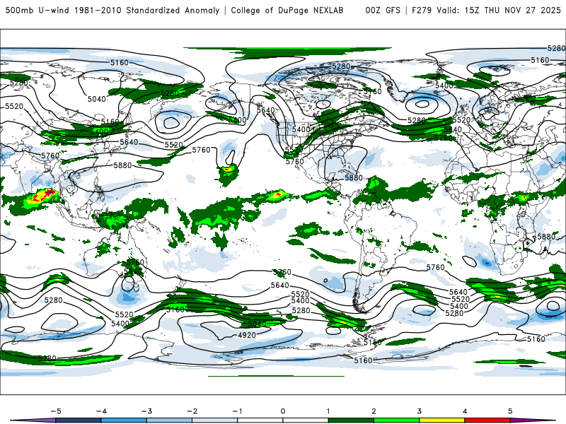Screen dimensions: 566x424
Task: Click the '2' colorbar tick label
Action: [374, 411]
